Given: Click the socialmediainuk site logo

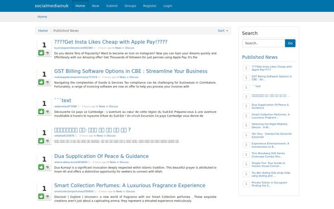Looking at the screenshot, I should (x=51, y=6).
